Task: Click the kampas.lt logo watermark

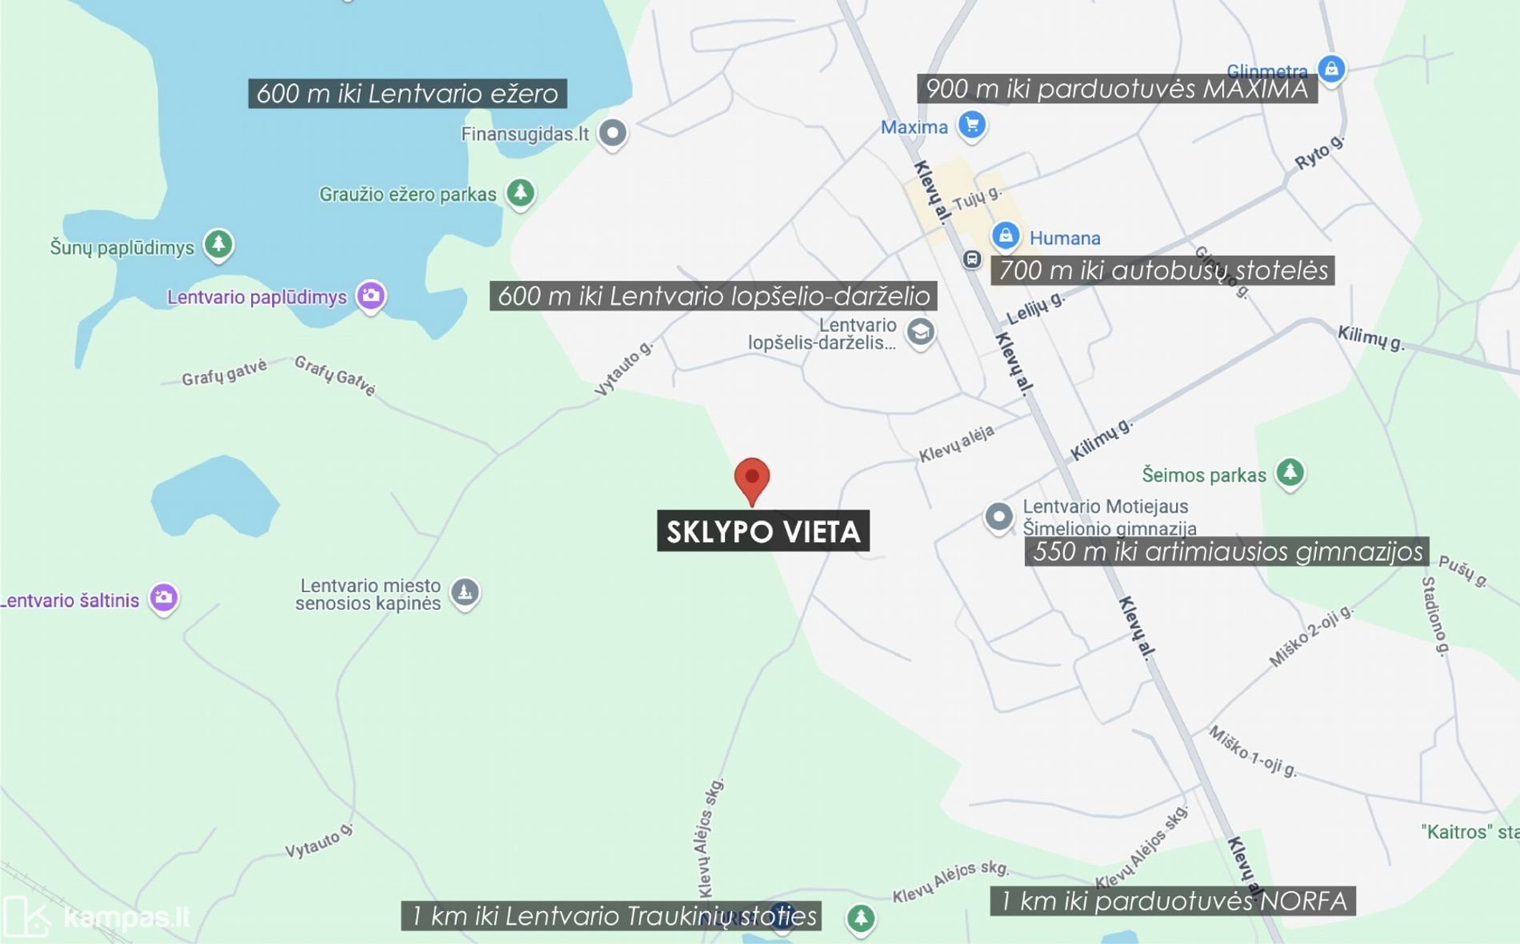Action: [97, 916]
